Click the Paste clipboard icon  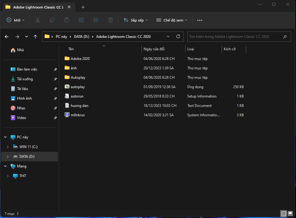coord(66,20)
